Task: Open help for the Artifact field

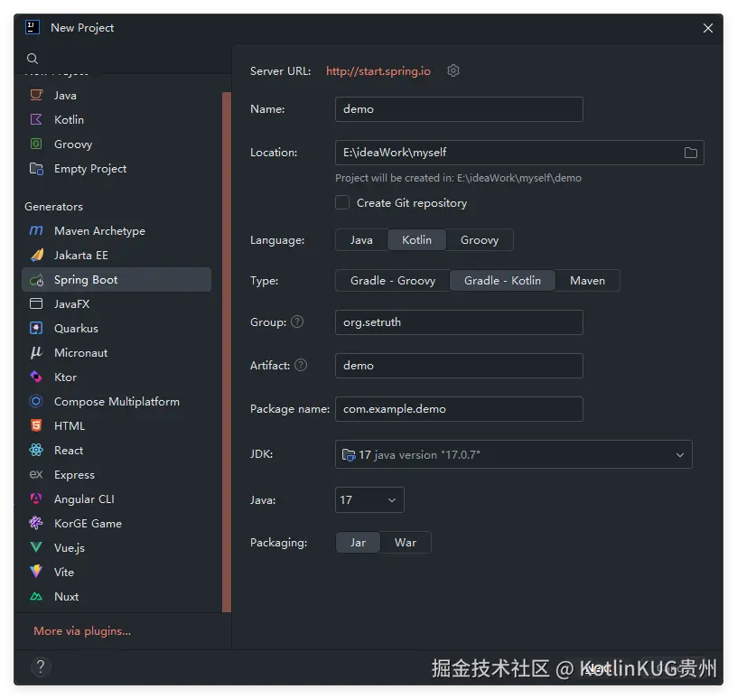Action: point(301,365)
